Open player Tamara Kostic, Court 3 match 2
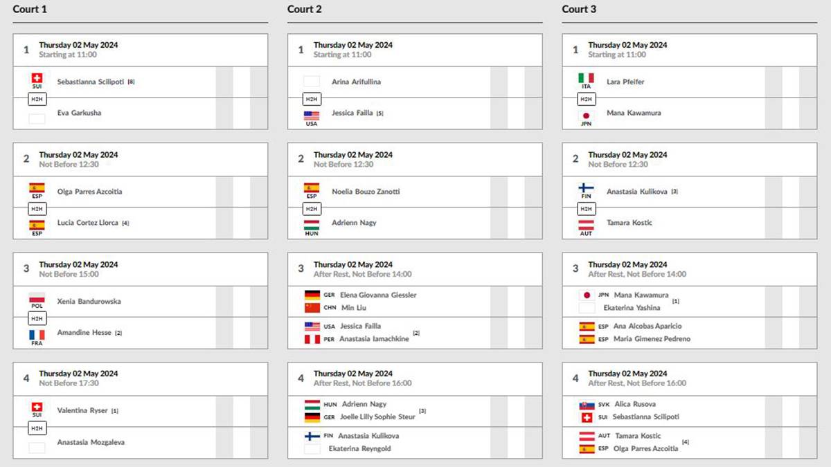 [x=629, y=223]
